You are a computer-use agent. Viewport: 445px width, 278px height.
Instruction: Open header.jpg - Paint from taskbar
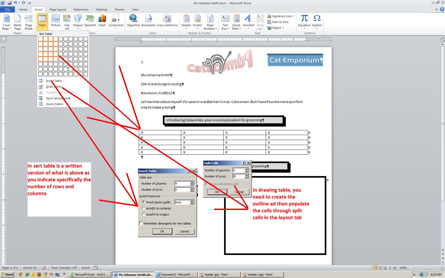pyautogui.click(x=220, y=275)
